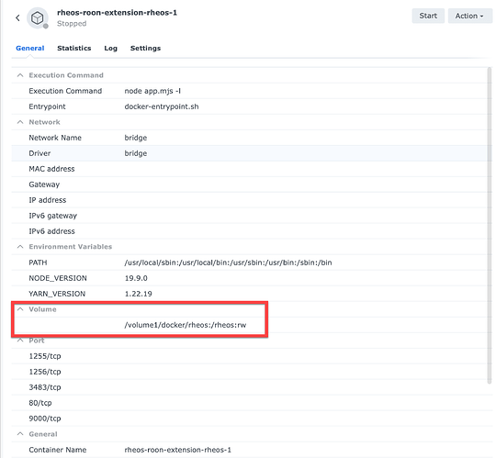This screenshot has width=496, height=458.
Task: Go back using the left arrow icon
Action: click(17, 18)
